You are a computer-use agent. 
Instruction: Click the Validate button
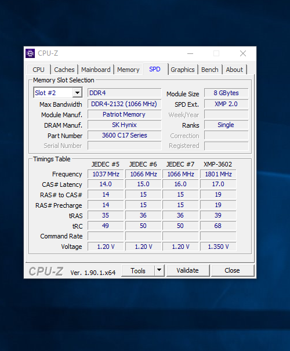(187, 270)
